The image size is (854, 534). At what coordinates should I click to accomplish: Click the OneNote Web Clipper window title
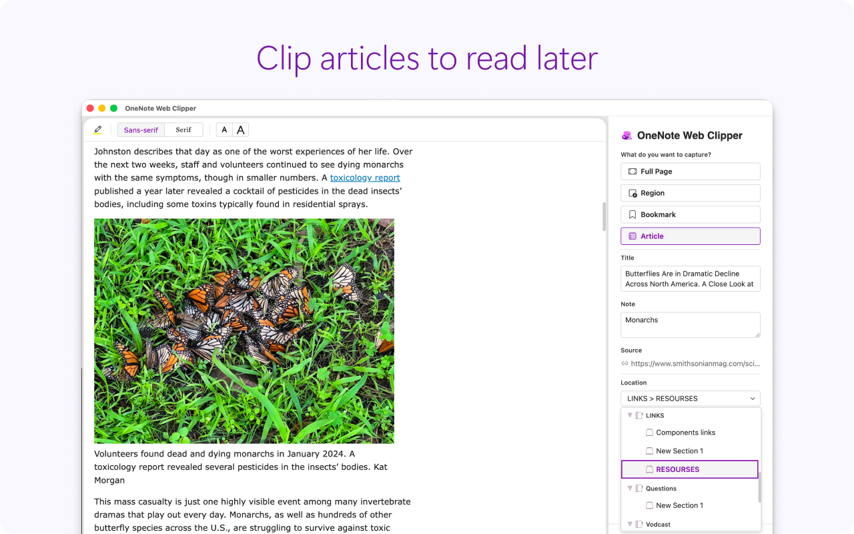(x=160, y=108)
